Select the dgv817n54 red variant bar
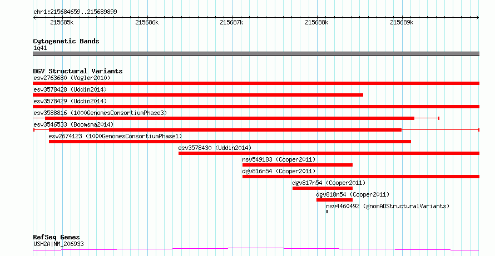Viewport: 495px width, 256px height. tap(323, 188)
